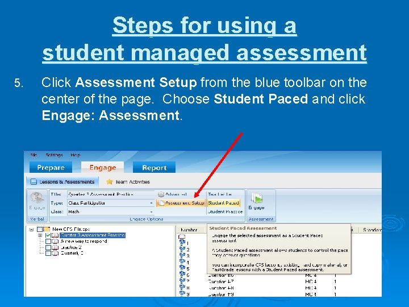Screen dimensions: 409x307
Task: Click into the Title input field
Action: [x=111, y=194]
